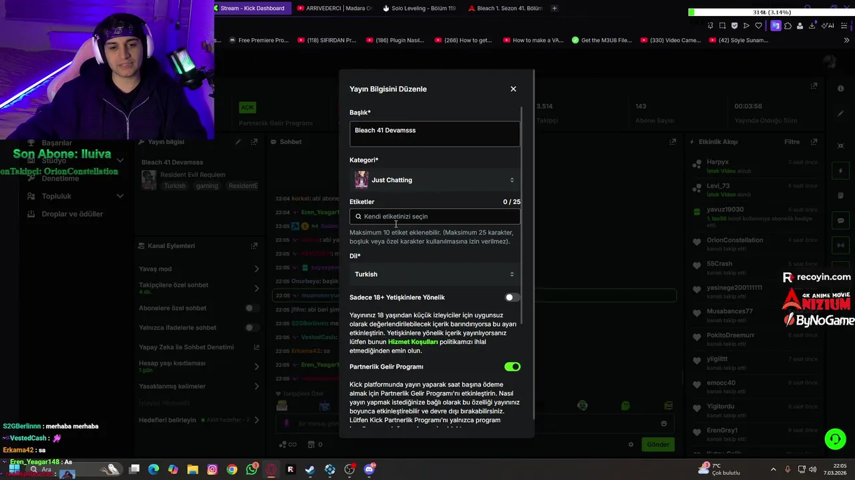The image size is (855, 480).
Task: Pop out the Yayın bilgisi panel
Action: point(254,142)
